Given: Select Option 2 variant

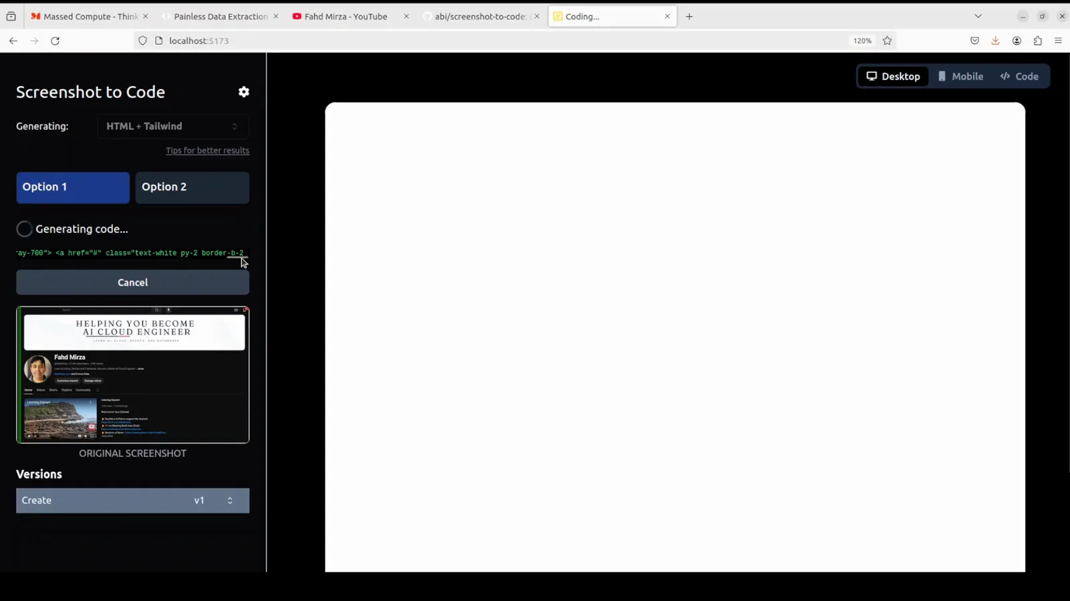Looking at the screenshot, I should [x=193, y=188].
